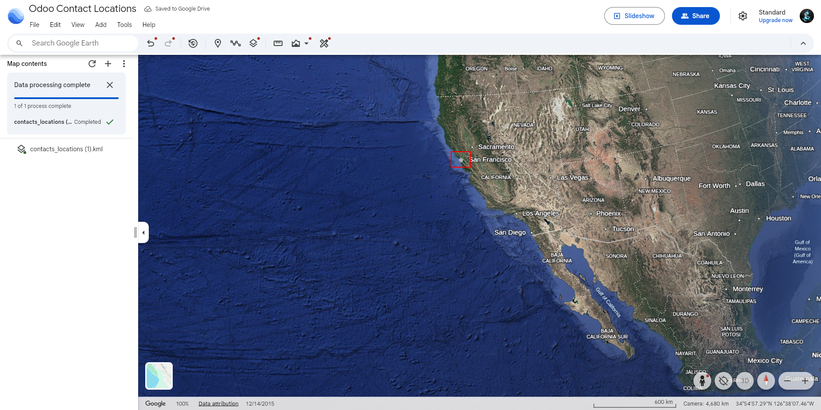Click the Undo arrow in toolbar

pyautogui.click(x=151, y=43)
